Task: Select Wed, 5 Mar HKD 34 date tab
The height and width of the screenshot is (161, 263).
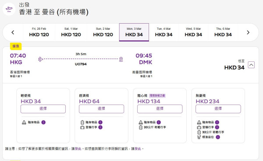Action: [193, 32]
